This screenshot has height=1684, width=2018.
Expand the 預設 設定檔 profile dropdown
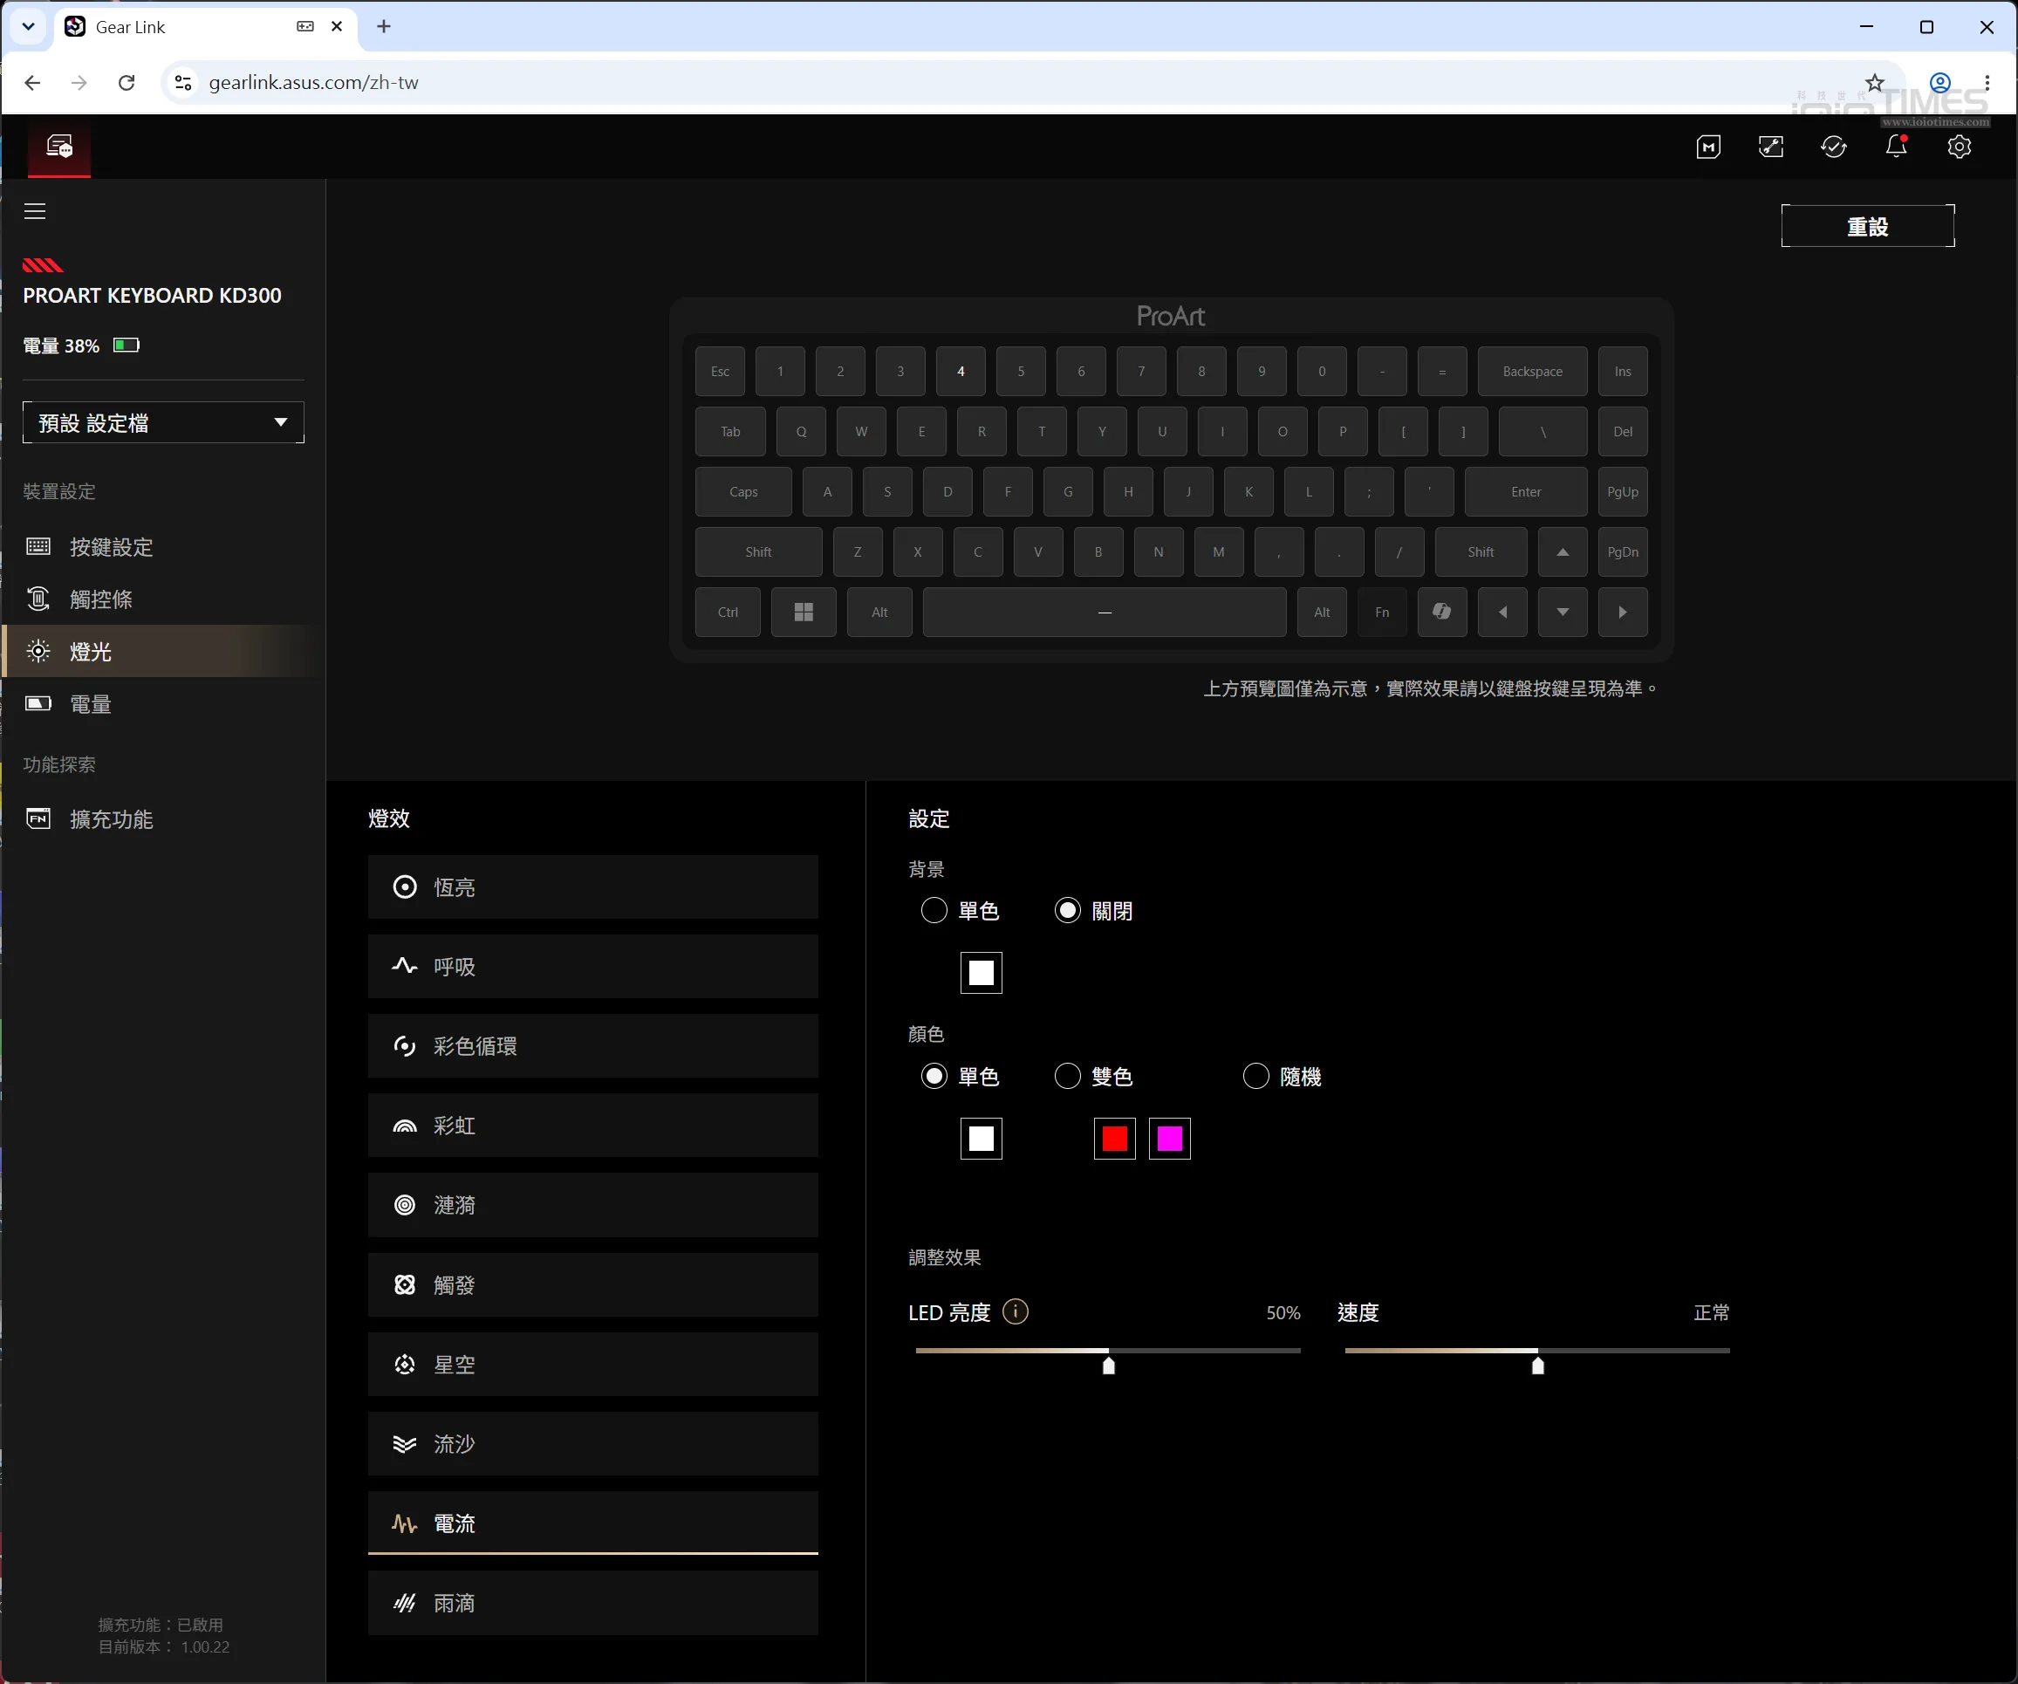(x=163, y=423)
